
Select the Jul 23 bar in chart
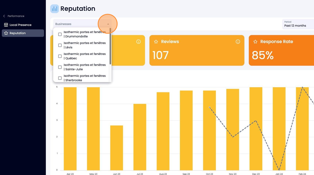pos(140,137)
